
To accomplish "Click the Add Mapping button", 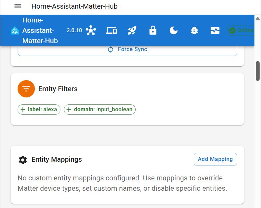I will pyautogui.click(x=215, y=159).
